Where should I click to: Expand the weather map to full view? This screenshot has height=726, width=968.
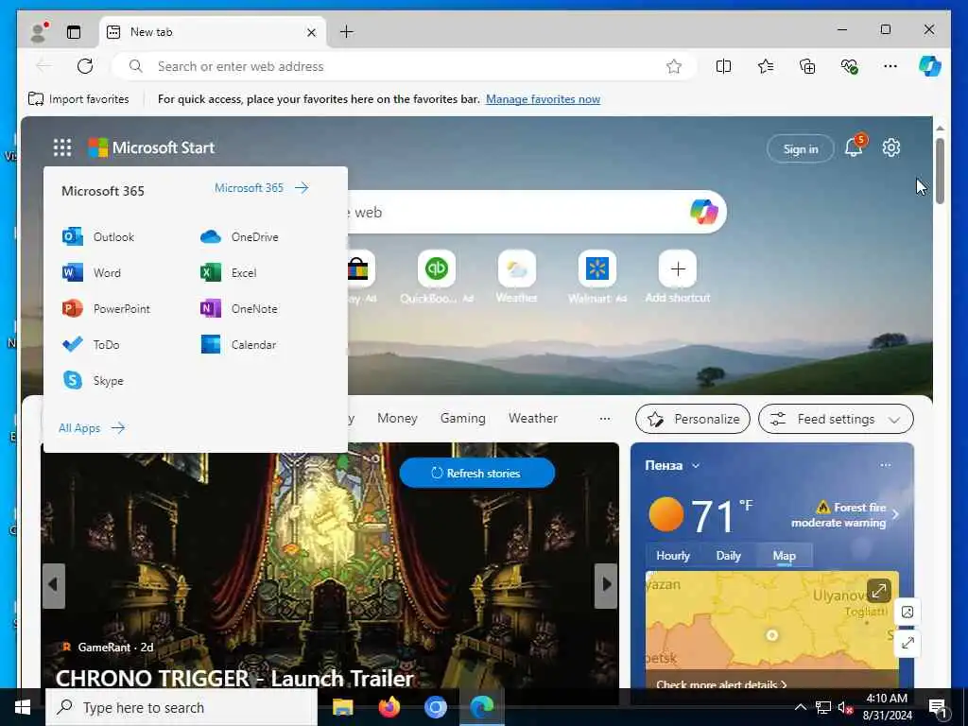[x=878, y=591]
